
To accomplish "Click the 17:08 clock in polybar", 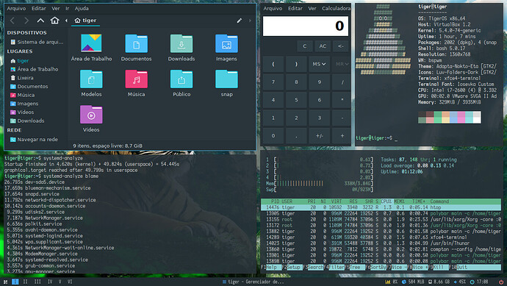I will point(479,282).
